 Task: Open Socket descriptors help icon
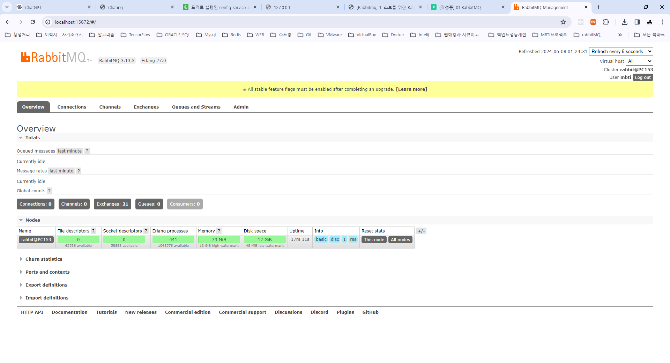coord(146,231)
